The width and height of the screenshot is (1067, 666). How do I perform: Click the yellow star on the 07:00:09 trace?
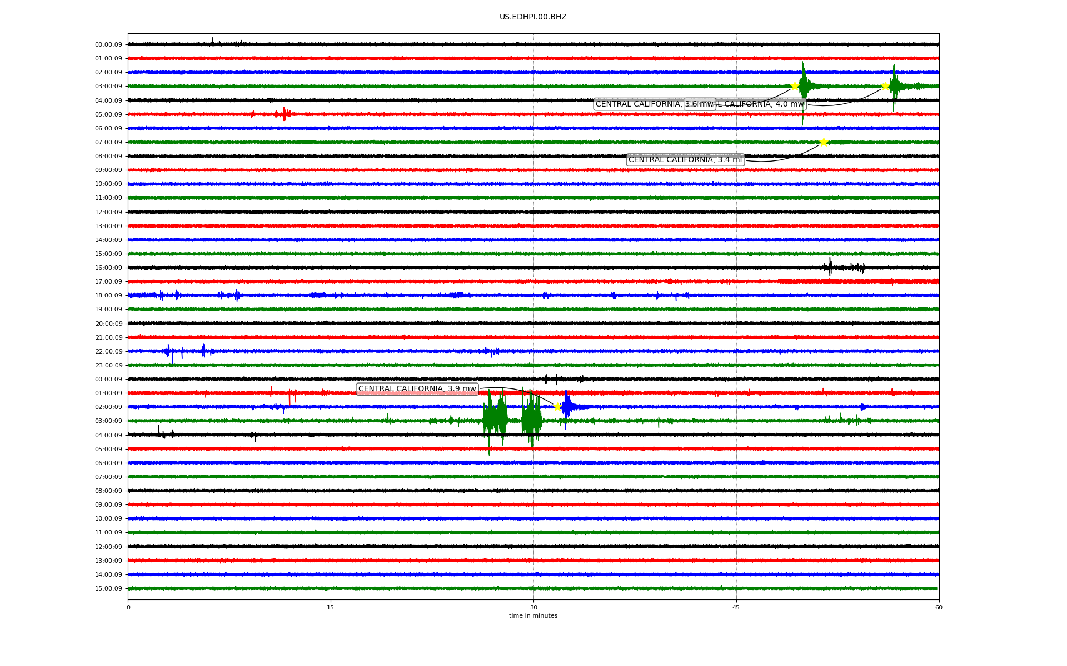coord(824,142)
